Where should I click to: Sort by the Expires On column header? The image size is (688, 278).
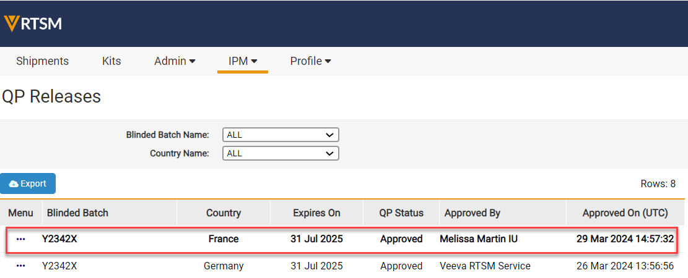(316, 213)
